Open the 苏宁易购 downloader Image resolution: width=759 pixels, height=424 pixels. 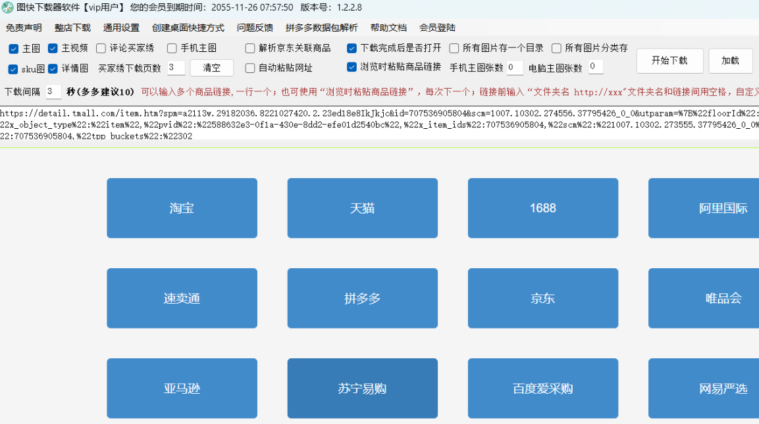pos(362,388)
